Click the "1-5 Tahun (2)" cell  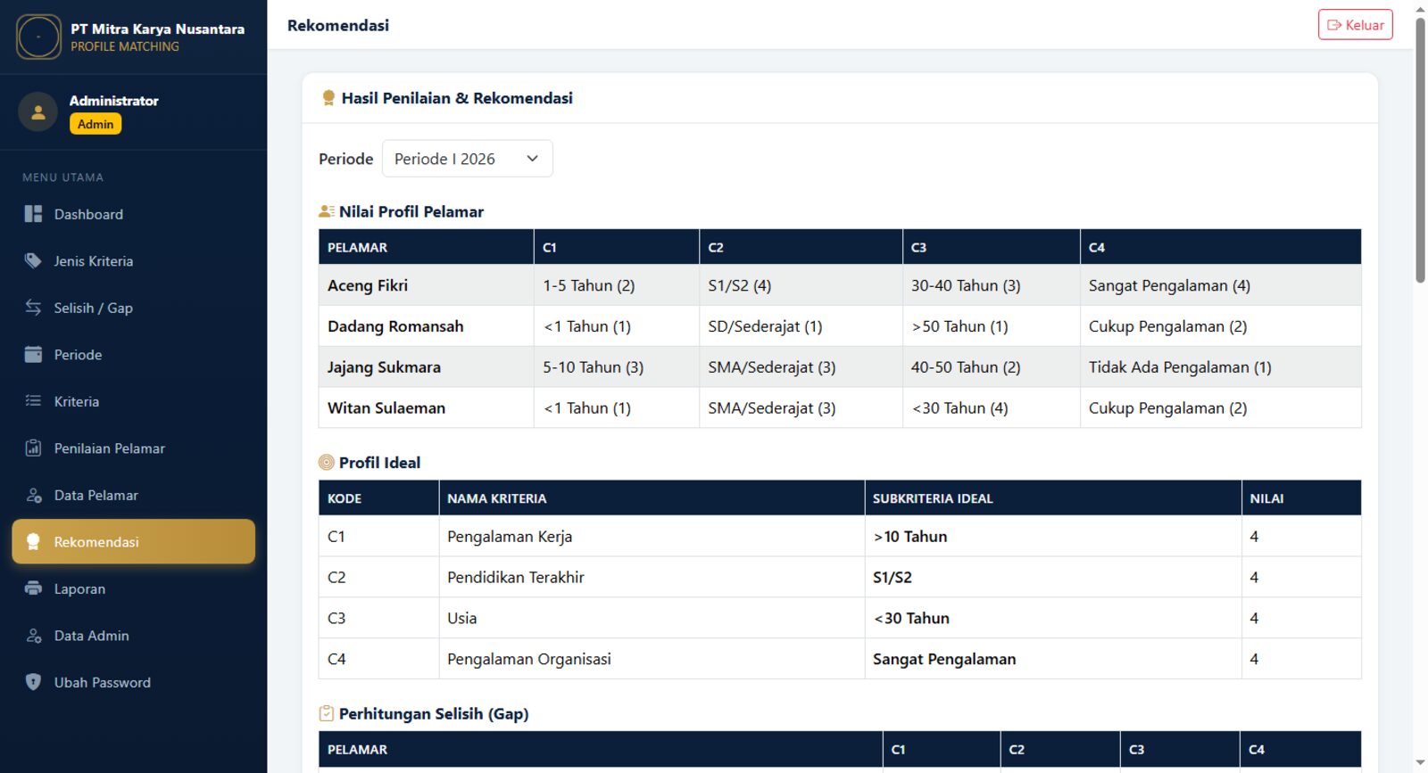click(617, 285)
